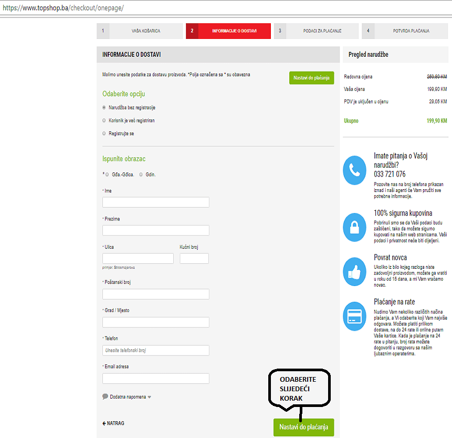
Task: Choose the Gđa.-Gđica. title radio button
Action: [107, 175]
